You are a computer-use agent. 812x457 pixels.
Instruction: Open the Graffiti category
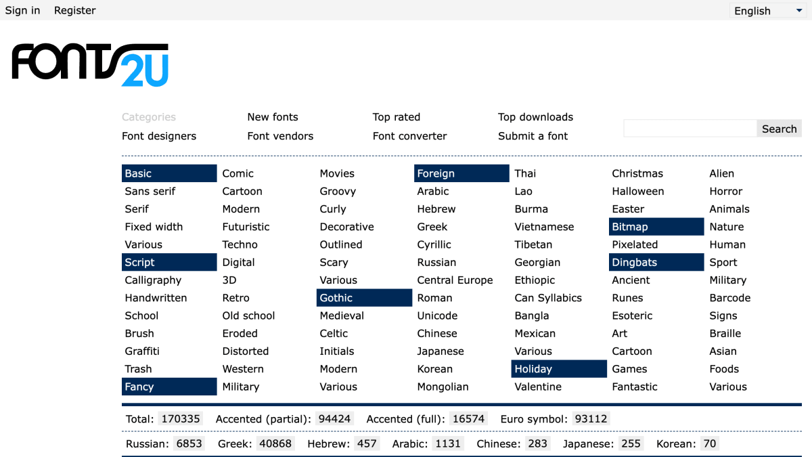[x=142, y=351]
